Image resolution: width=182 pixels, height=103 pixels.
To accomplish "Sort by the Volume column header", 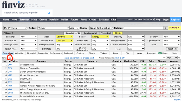I will 174,61.
